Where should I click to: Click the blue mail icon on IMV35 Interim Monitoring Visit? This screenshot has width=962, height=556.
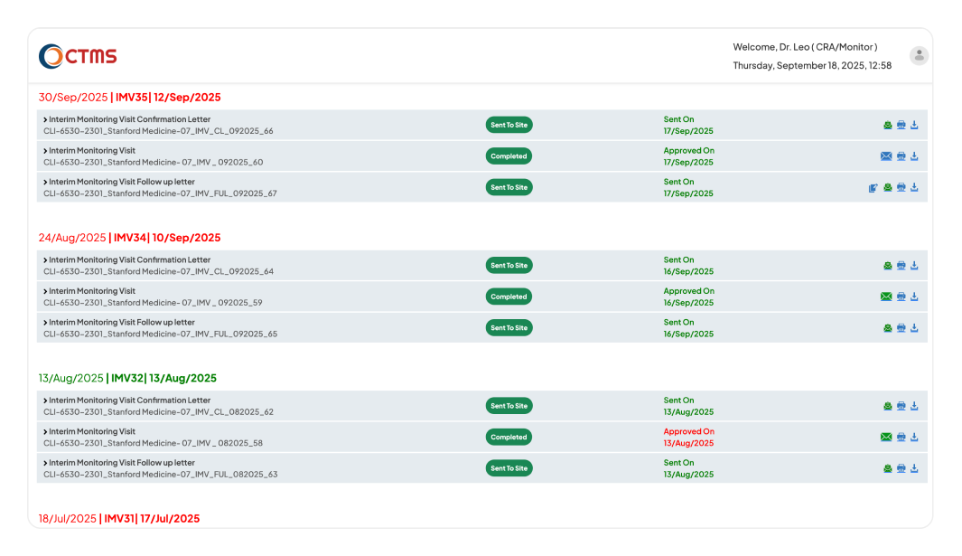coord(886,155)
